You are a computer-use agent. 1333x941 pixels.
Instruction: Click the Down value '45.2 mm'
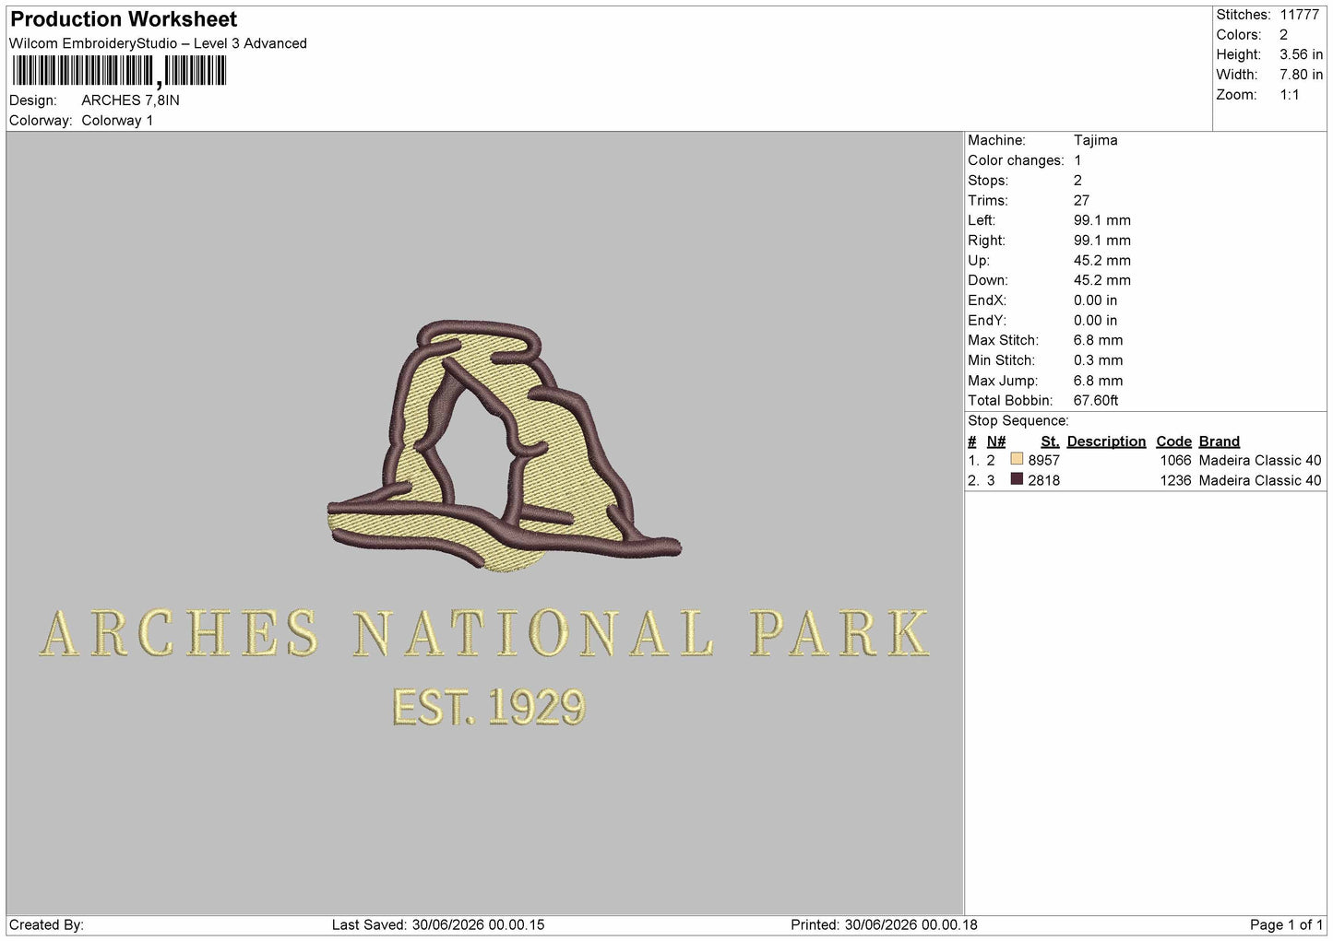tap(1101, 280)
